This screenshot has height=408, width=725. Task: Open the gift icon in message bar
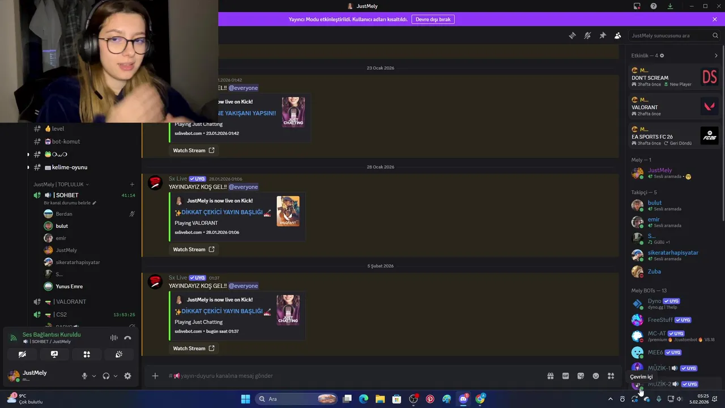click(550, 376)
